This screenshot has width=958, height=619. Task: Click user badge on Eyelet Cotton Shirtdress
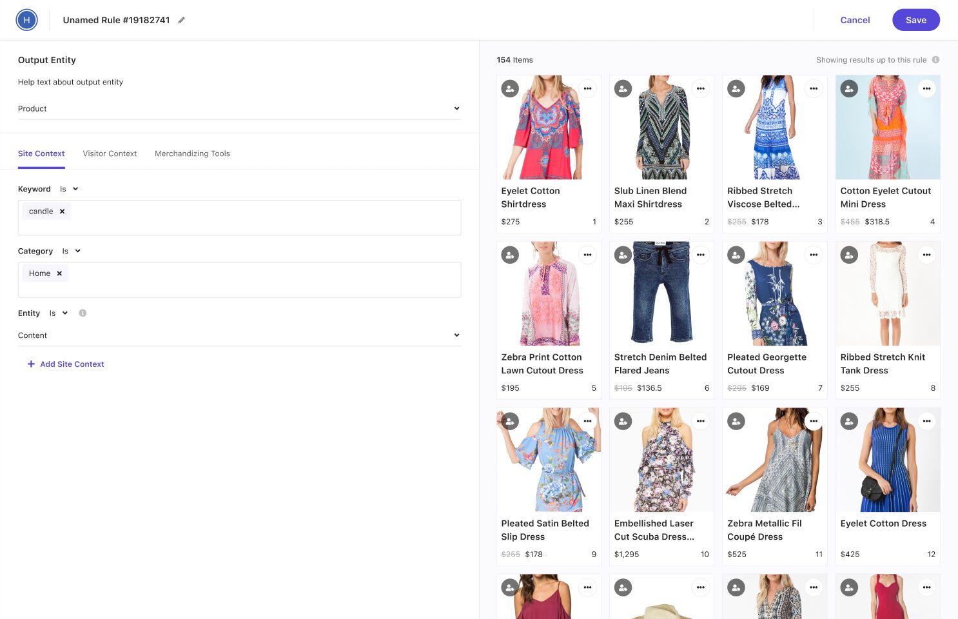pyautogui.click(x=510, y=89)
